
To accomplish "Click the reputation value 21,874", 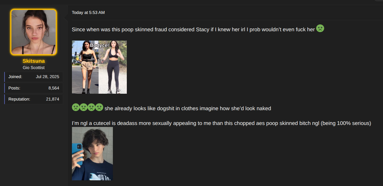I will 53,99.
